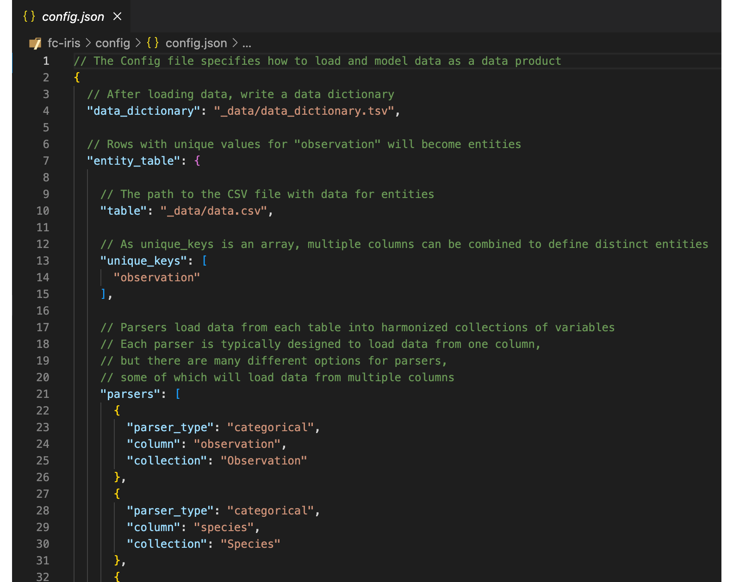Click opening bracket after "unique_keys"
The image size is (733, 582).
(204, 261)
